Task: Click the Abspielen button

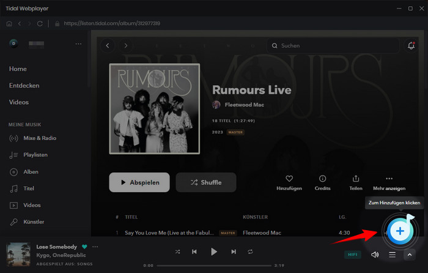Action: pyautogui.click(x=139, y=182)
